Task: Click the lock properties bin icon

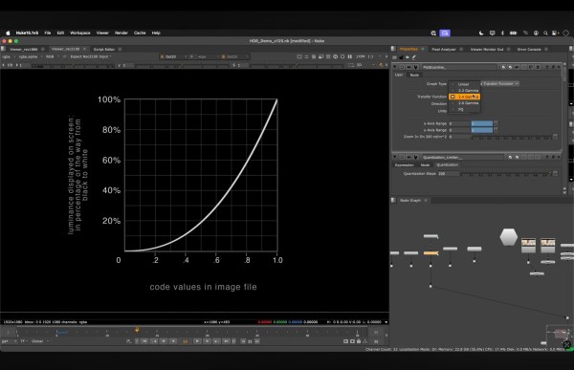Action: pos(401,57)
